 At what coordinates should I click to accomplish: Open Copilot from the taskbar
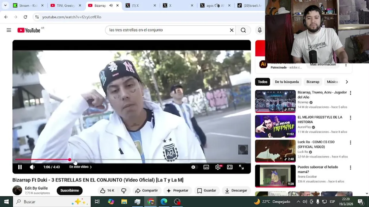(111, 202)
